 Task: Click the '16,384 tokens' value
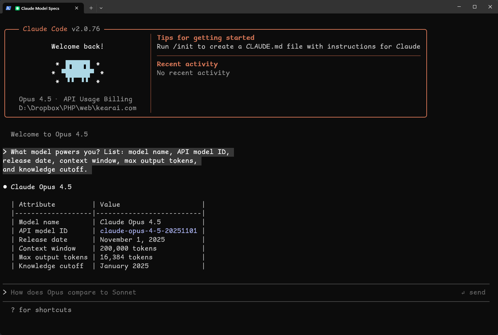tap(126, 257)
